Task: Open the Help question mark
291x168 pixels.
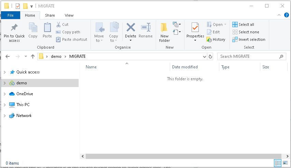Action: [x=286, y=15]
